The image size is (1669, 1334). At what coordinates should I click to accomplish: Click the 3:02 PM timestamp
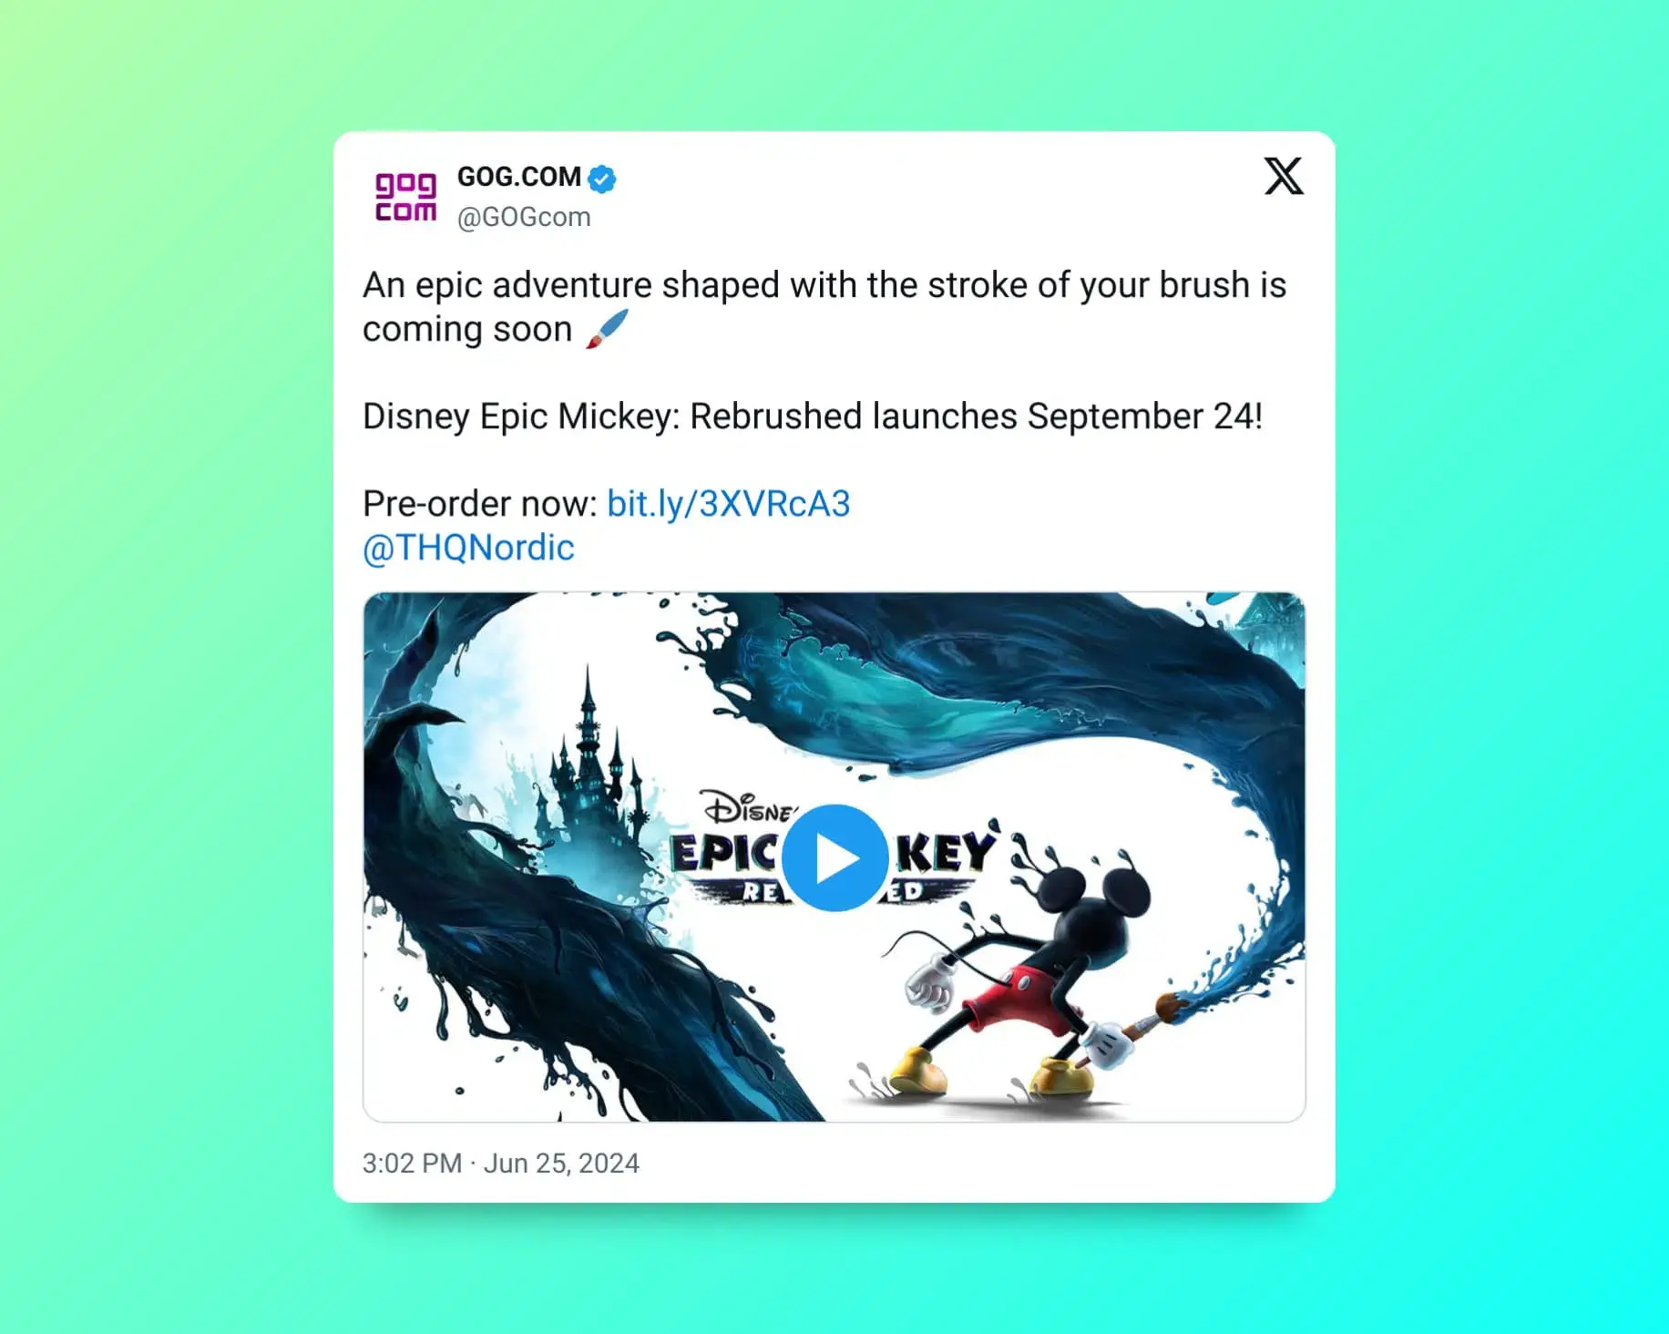412,1164
